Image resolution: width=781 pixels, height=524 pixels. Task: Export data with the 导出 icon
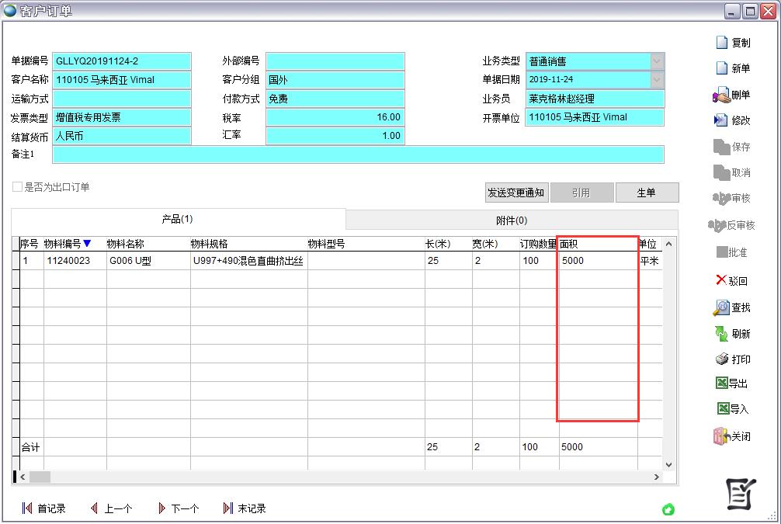pos(721,383)
